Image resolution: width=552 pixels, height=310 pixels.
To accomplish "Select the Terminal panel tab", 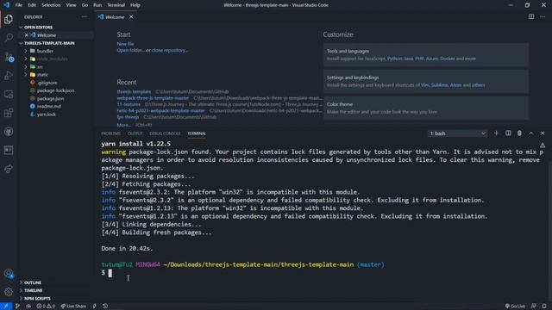I will pyautogui.click(x=197, y=133).
